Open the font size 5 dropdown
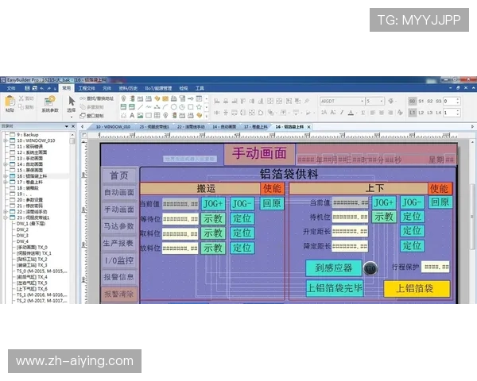The height and width of the screenshot is (381, 477). click(x=382, y=101)
